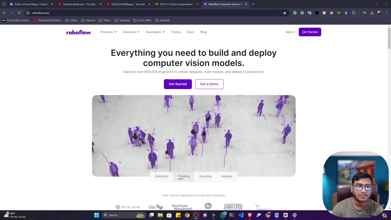
Task: Bookmark this page with the star icon
Action: [284, 13]
